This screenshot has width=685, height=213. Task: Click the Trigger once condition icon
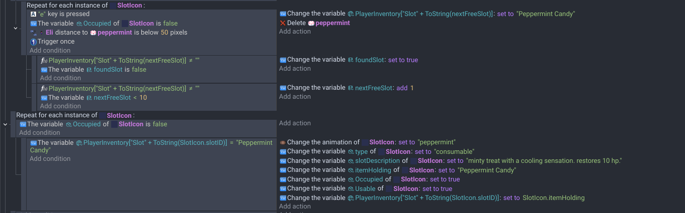[33, 42]
